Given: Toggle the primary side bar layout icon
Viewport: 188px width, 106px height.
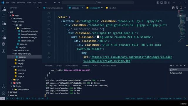Looking at the screenshot, I should (158, 3).
